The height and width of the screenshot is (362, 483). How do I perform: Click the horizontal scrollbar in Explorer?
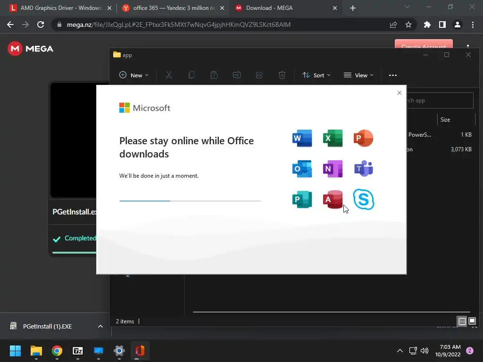coord(331,312)
